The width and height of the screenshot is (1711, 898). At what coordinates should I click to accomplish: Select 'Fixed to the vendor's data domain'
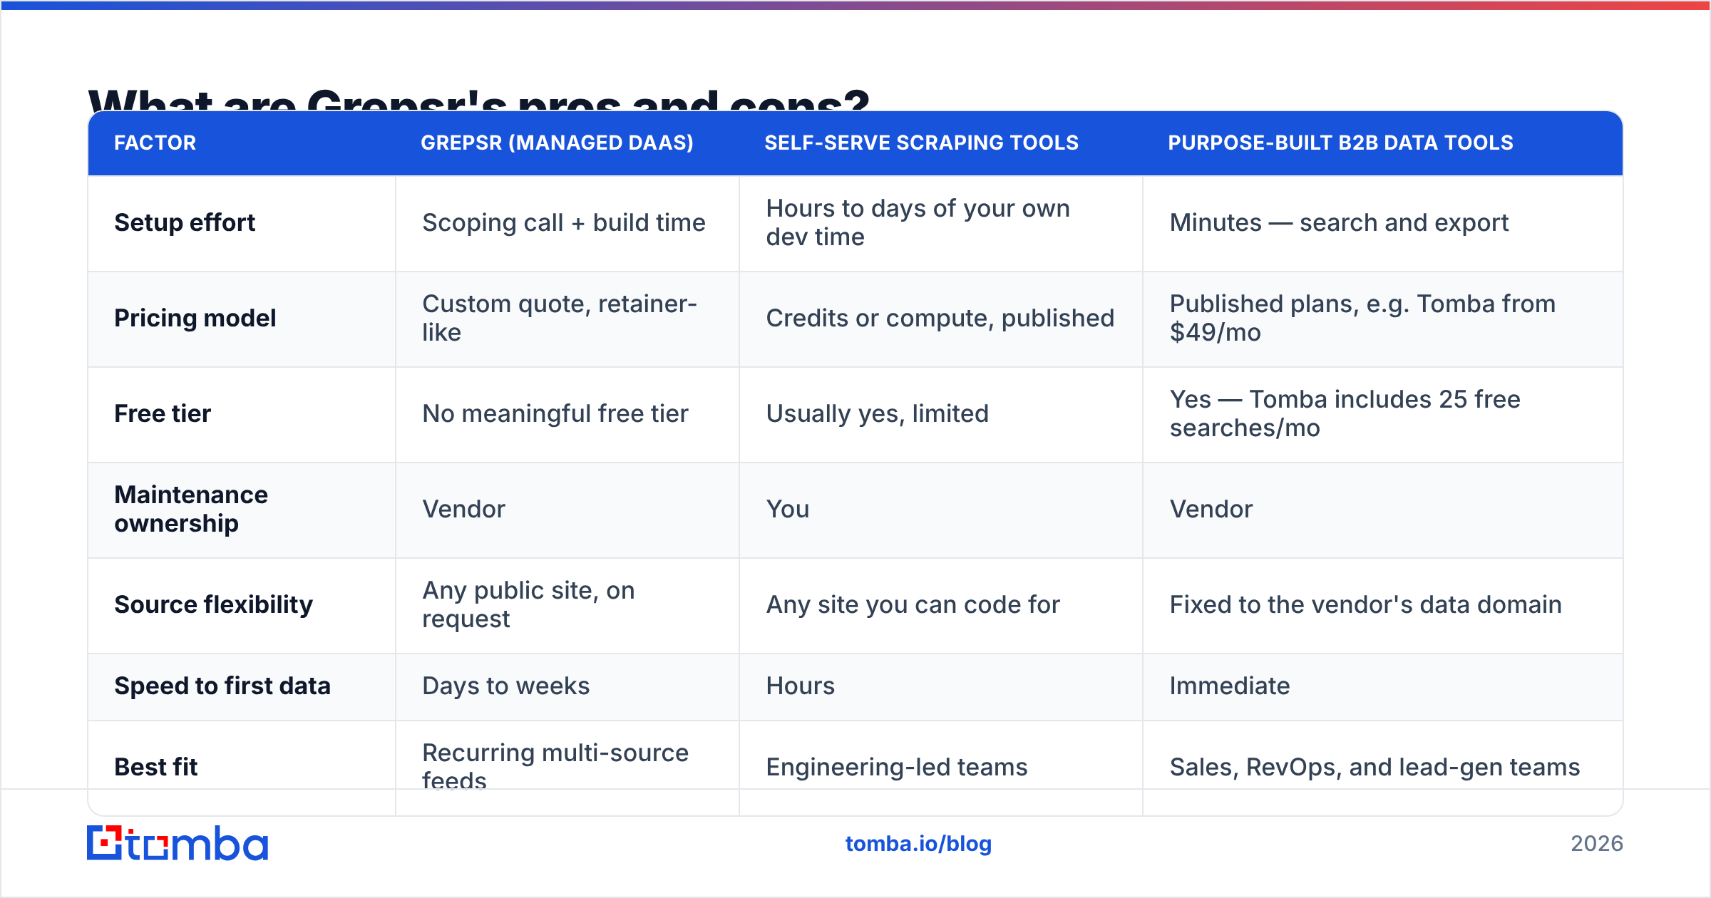(1365, 604)
